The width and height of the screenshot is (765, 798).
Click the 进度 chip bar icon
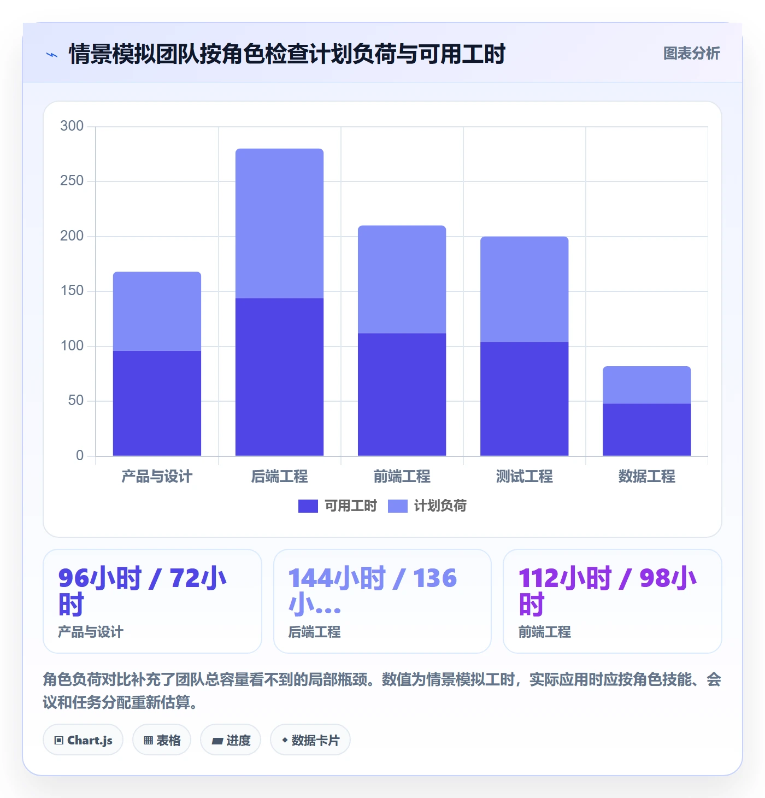pos(217,741)
